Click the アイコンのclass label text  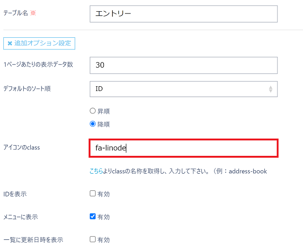21,147
